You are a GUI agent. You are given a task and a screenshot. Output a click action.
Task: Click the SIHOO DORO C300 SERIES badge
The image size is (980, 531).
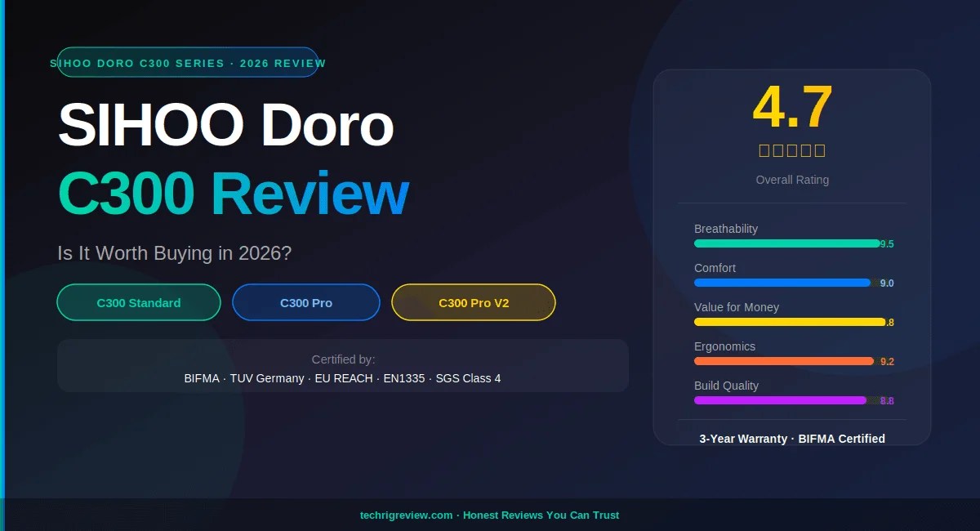[188, 63]
